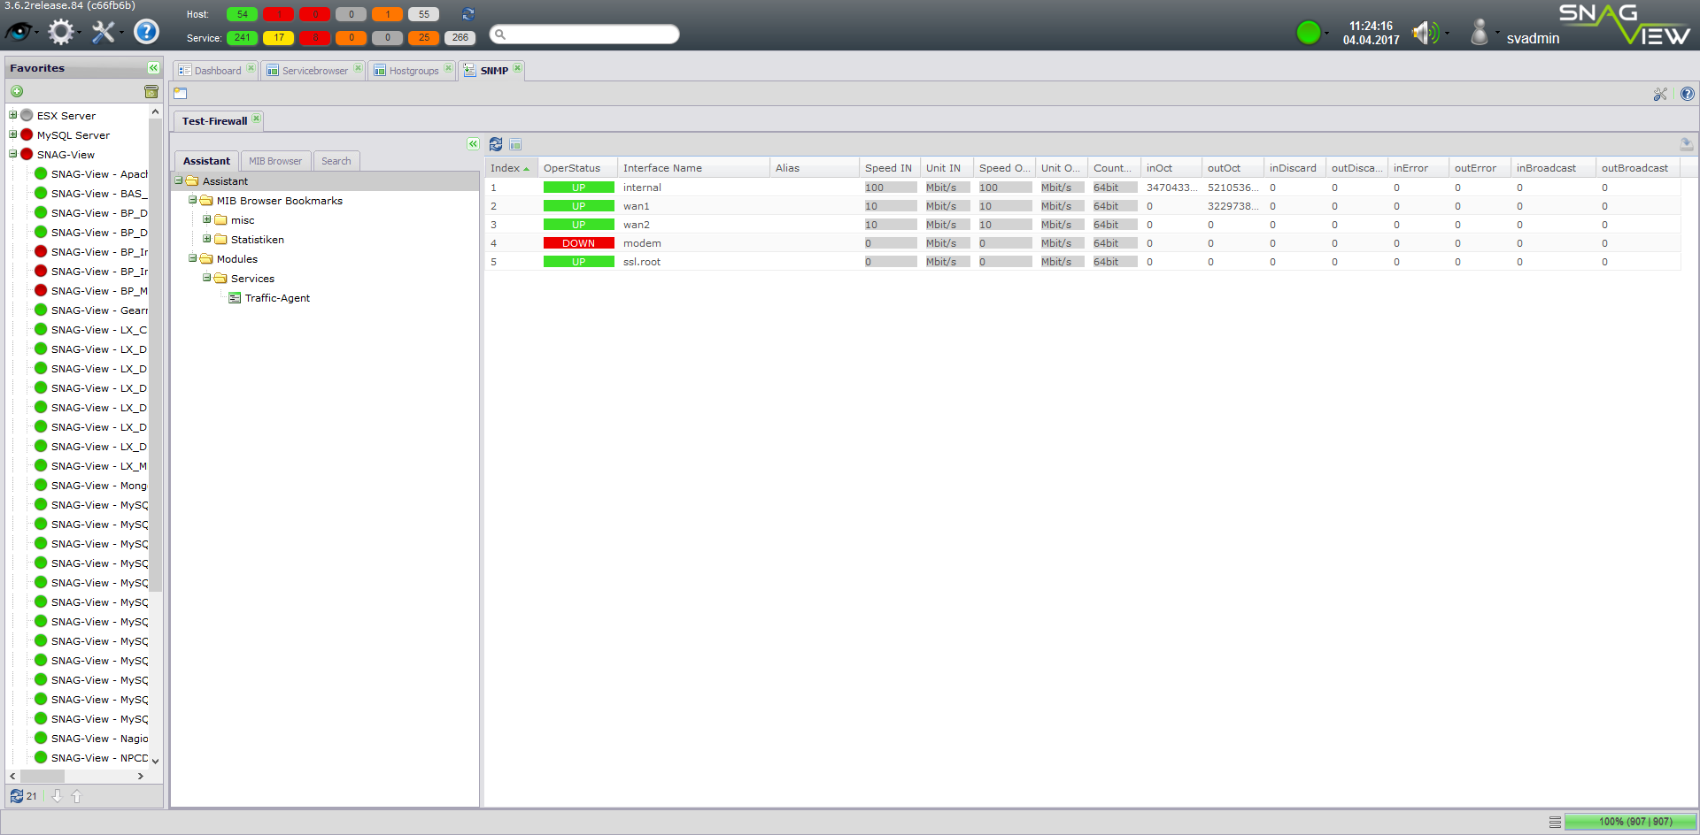Screen dimensions: 1700x835
Task: Open the eye view menu icon
Action: pyautogui.click(x=19, y=33)
